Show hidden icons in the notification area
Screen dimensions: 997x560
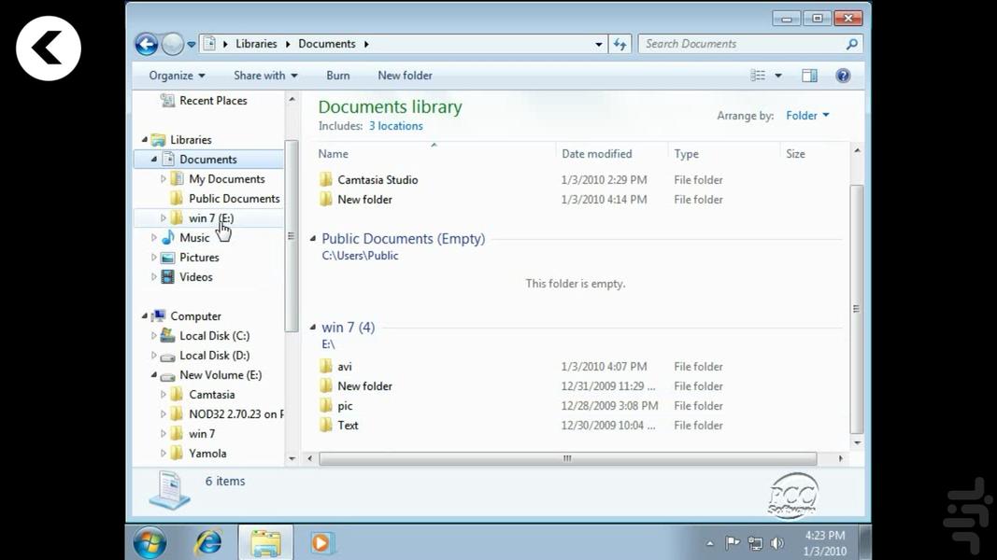(x=710, y=542)
